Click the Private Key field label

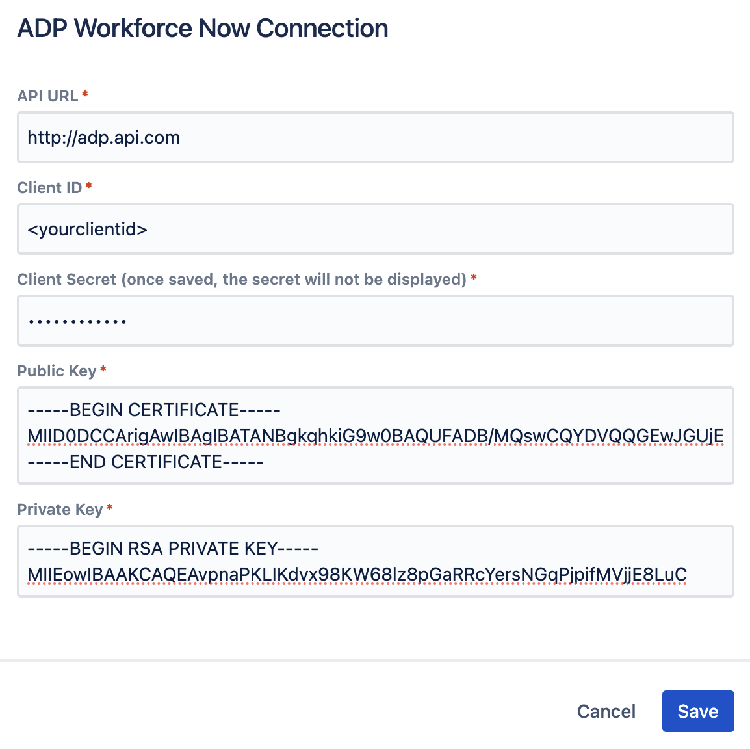(x=60, y=510)
